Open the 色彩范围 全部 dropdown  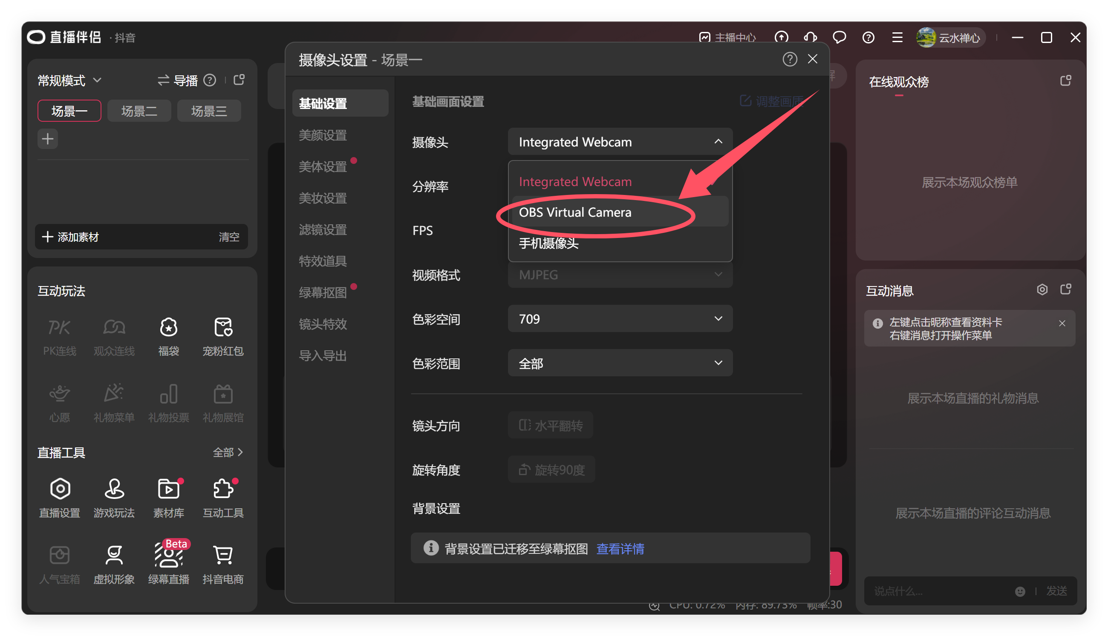[x=620, y=363]
